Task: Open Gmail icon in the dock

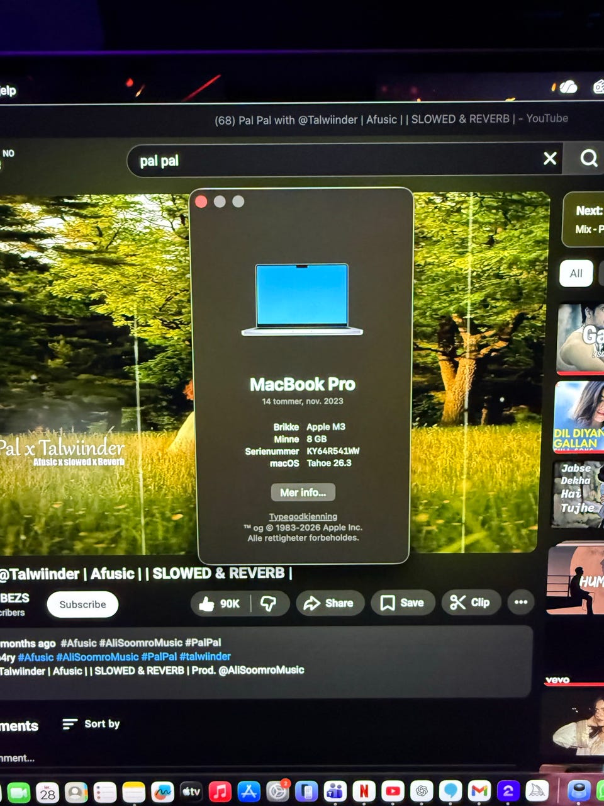Action: 479,790
